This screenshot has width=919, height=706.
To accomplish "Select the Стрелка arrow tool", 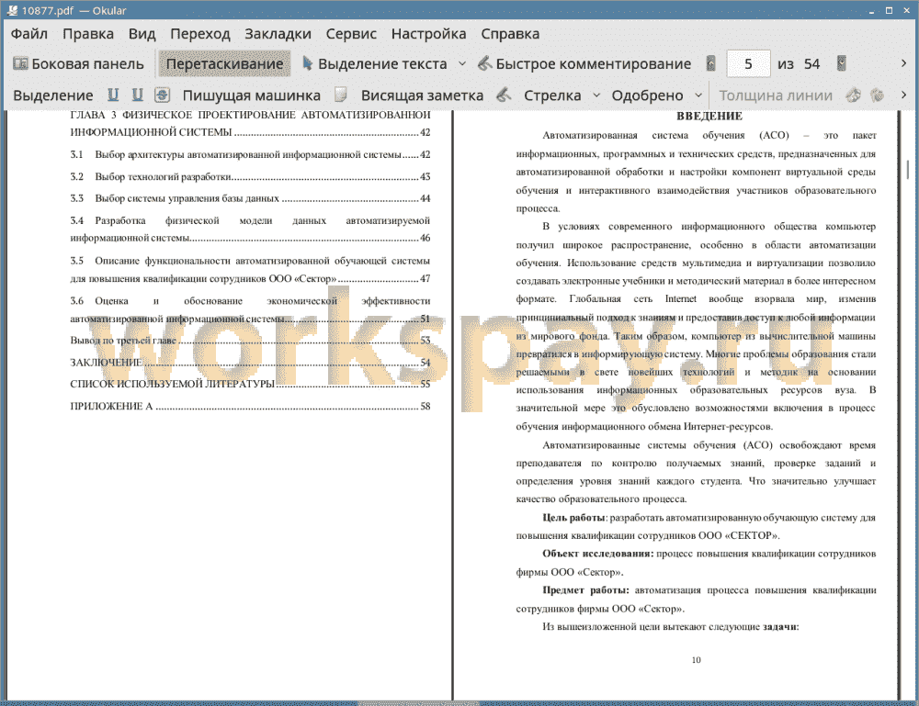I will point(552,95).
